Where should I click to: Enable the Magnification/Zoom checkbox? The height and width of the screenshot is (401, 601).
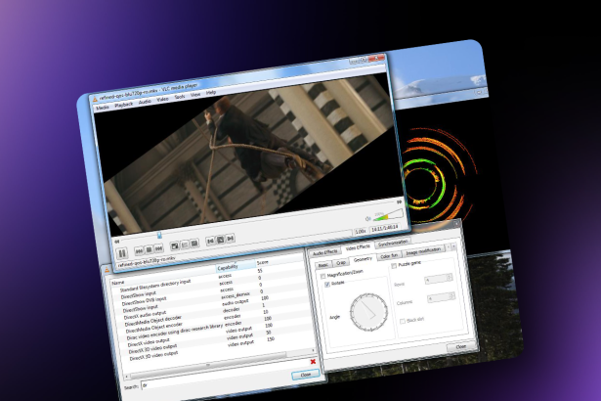(322, 276)
